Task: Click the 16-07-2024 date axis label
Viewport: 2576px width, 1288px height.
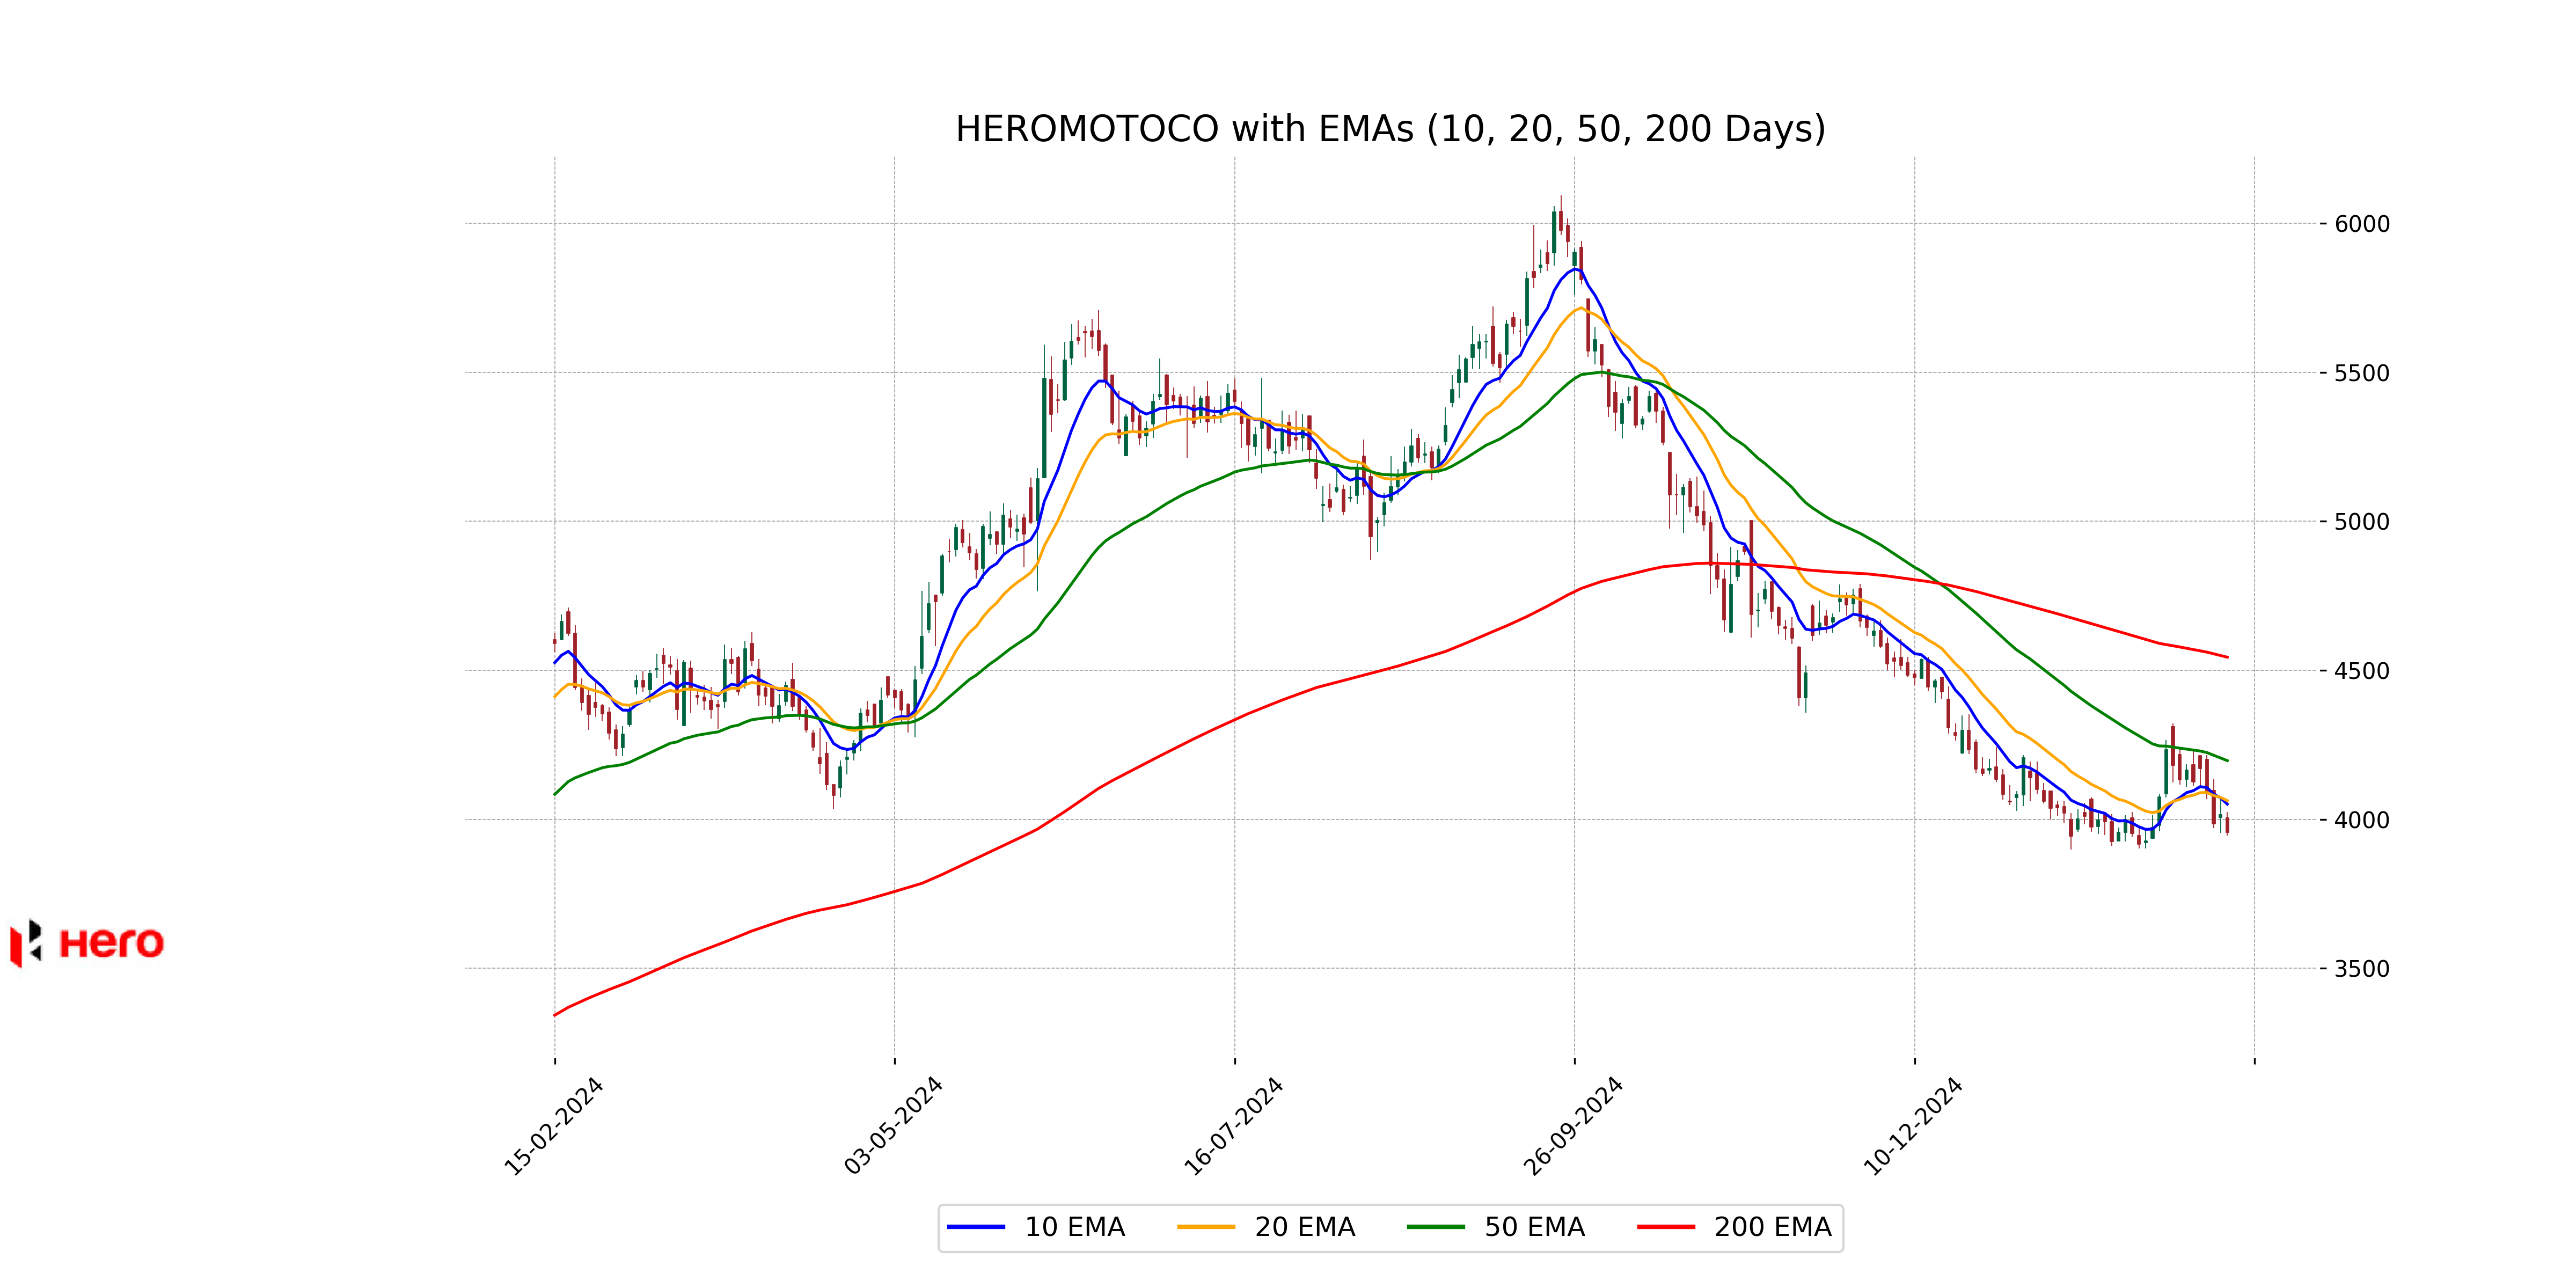Action: [1234, 1126]
